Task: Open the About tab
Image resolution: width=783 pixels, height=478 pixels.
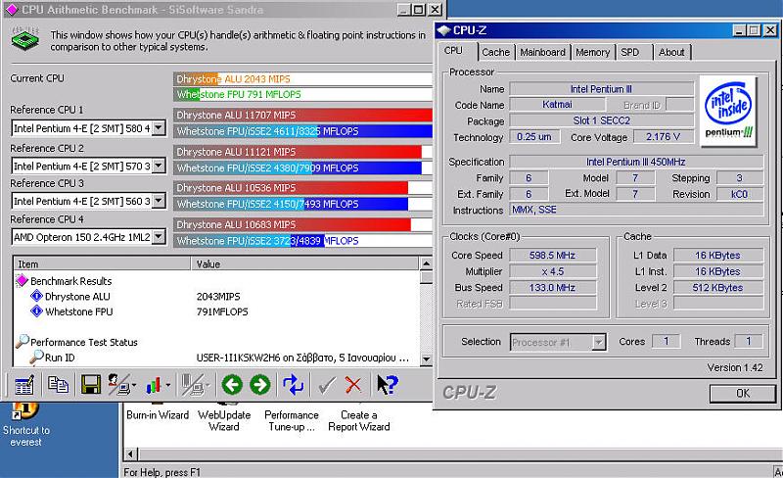Action: coord(671,52)
